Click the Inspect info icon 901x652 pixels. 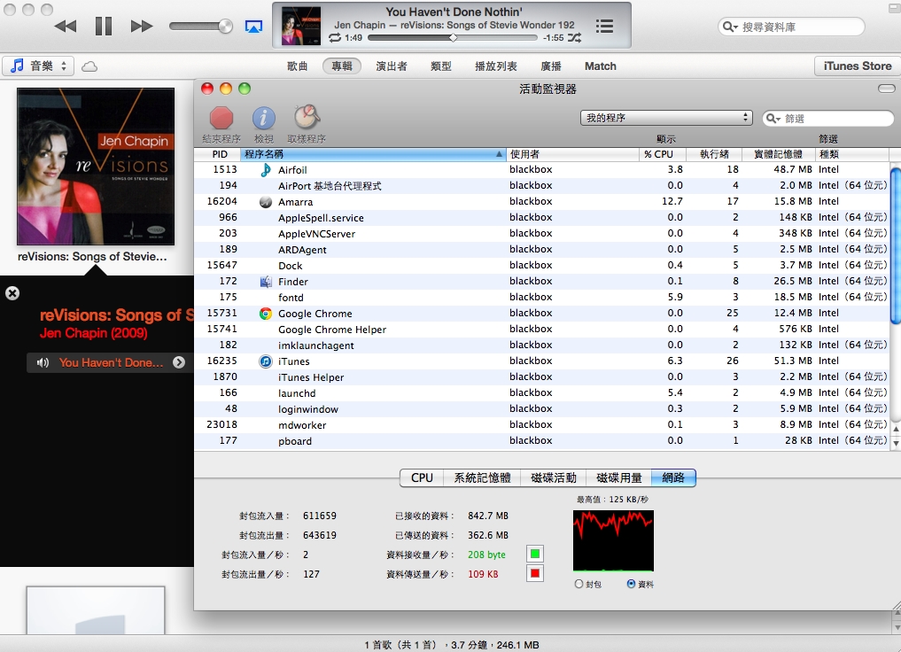click(264, 118)
